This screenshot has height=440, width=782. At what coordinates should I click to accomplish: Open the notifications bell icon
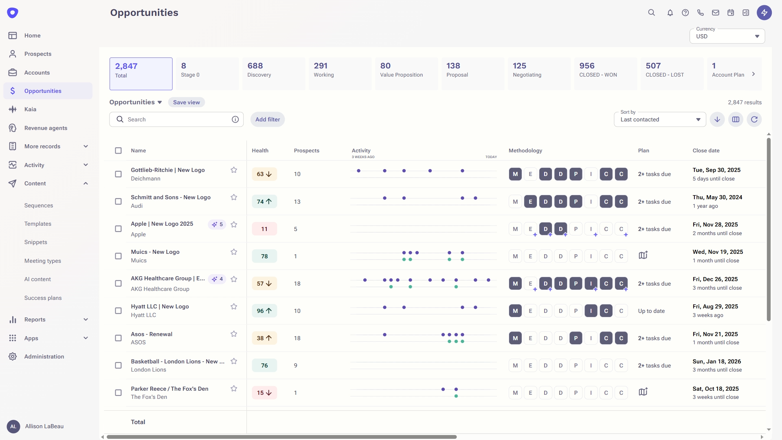point(670,13)
